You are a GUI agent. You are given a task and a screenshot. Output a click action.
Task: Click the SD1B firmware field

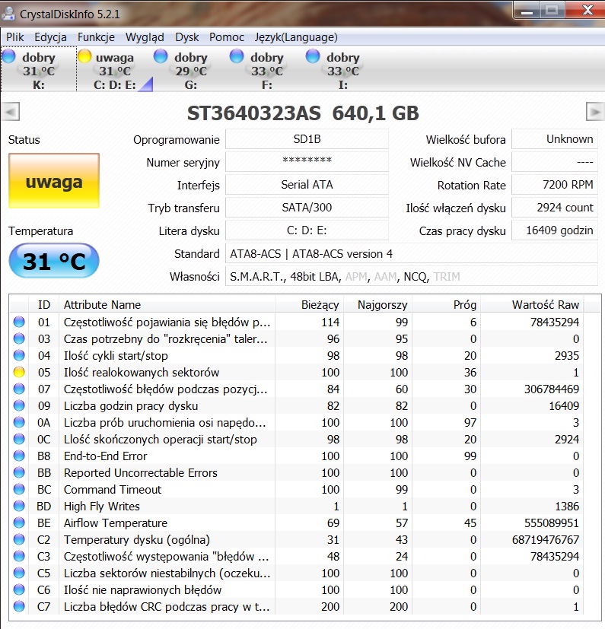[307, 139]
